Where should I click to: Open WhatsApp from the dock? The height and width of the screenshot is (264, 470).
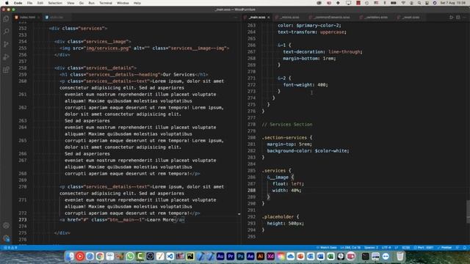130,256
